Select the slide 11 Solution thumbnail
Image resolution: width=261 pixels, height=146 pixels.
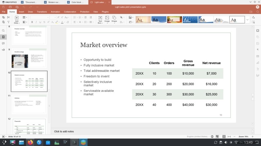[x=29, y=104]
